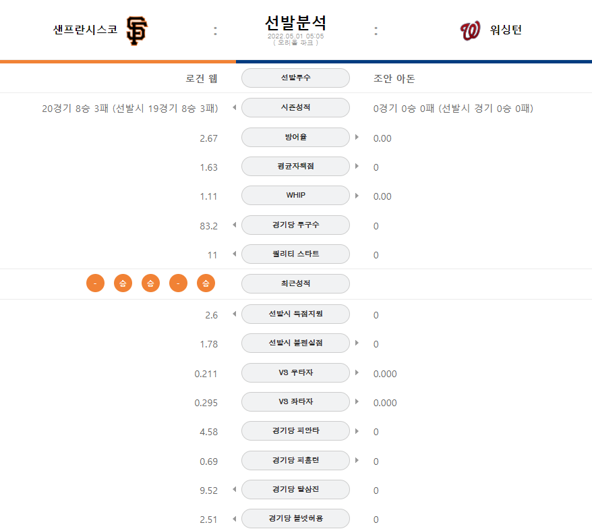Viewport: 592px width, 531px height.
Task: Click the 평균자책점 button
Action: pyautogui.click(x=295, y=166)
